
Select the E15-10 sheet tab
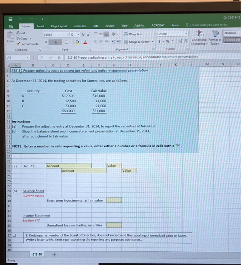37,254
